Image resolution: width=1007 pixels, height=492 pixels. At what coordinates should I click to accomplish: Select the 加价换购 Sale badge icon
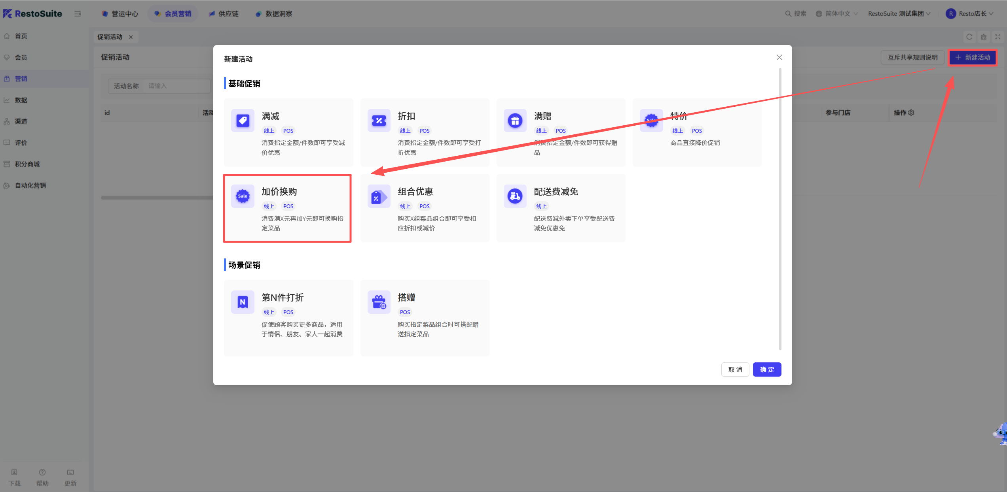(x=243, y=196)
